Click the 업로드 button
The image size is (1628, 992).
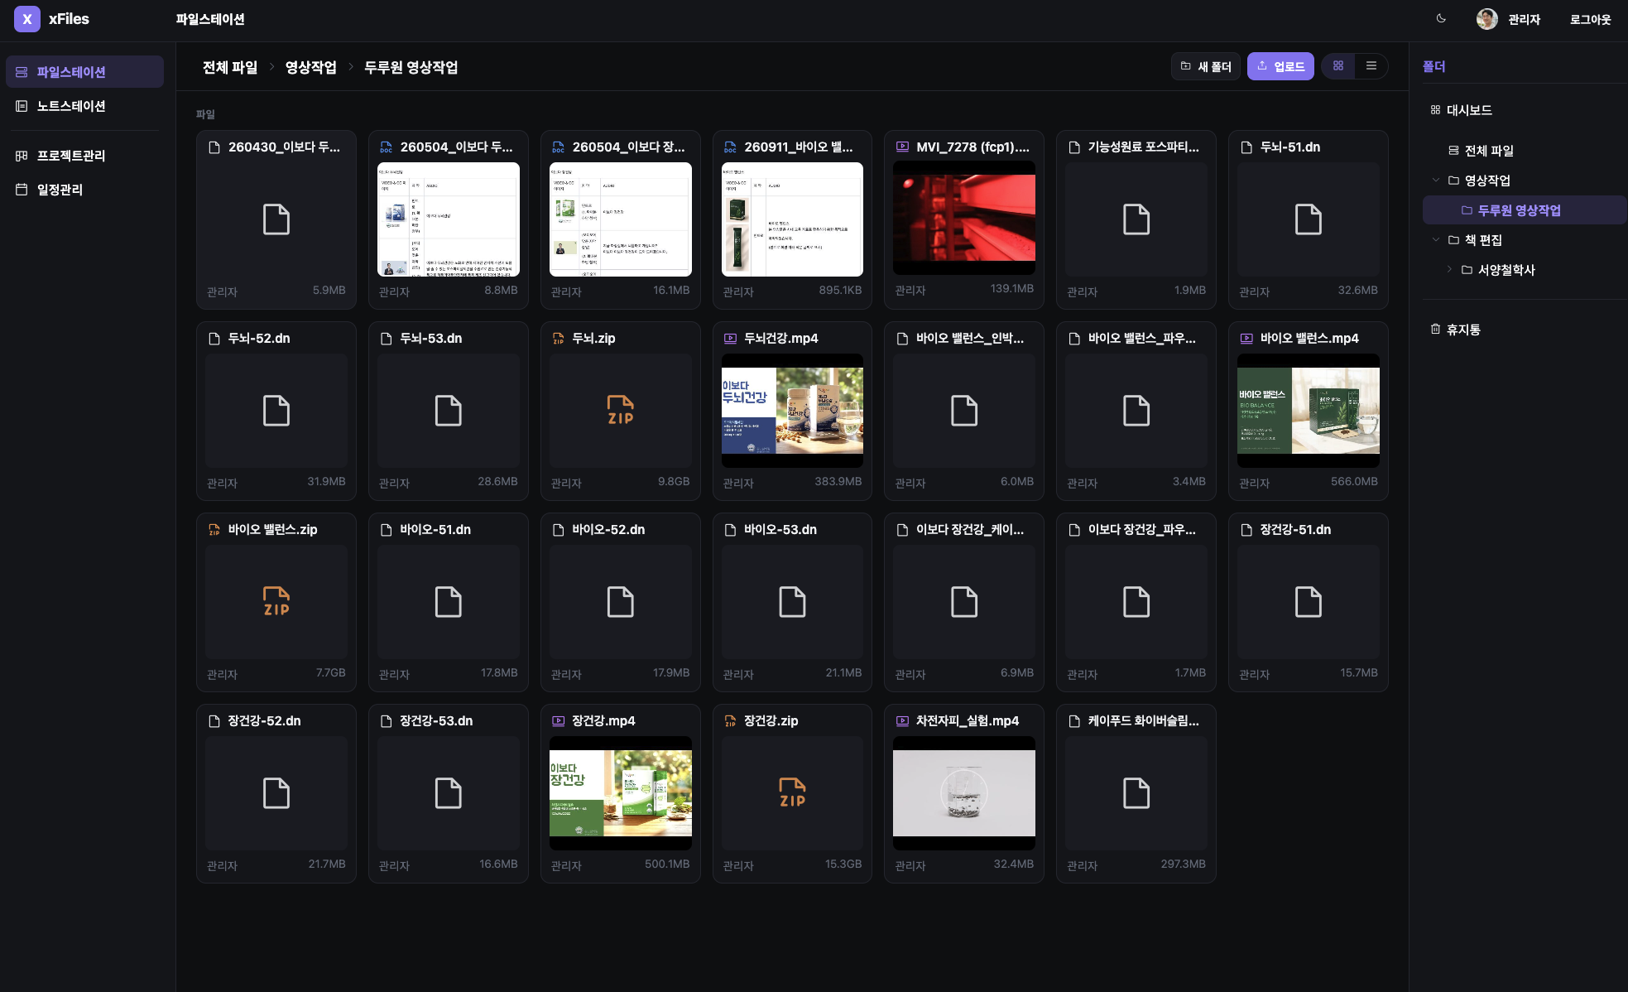click(x=1280, y=66)
